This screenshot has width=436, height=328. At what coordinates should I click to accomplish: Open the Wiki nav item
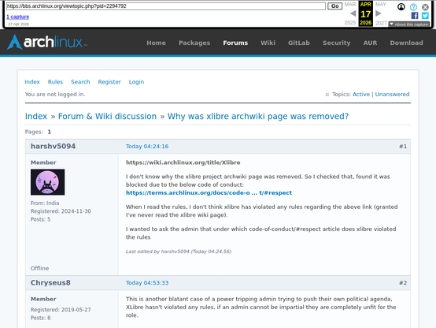[x=268, y=43]
